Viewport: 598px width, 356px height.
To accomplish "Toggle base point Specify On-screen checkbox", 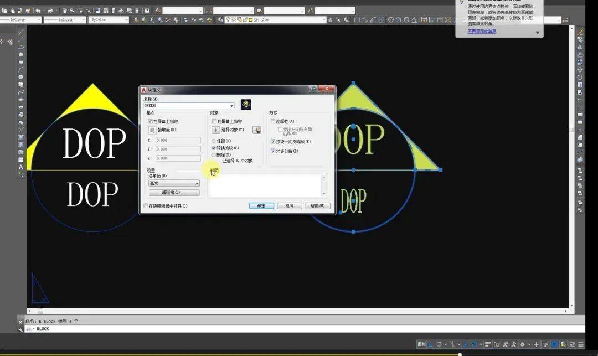I will (x=150, y=121).
